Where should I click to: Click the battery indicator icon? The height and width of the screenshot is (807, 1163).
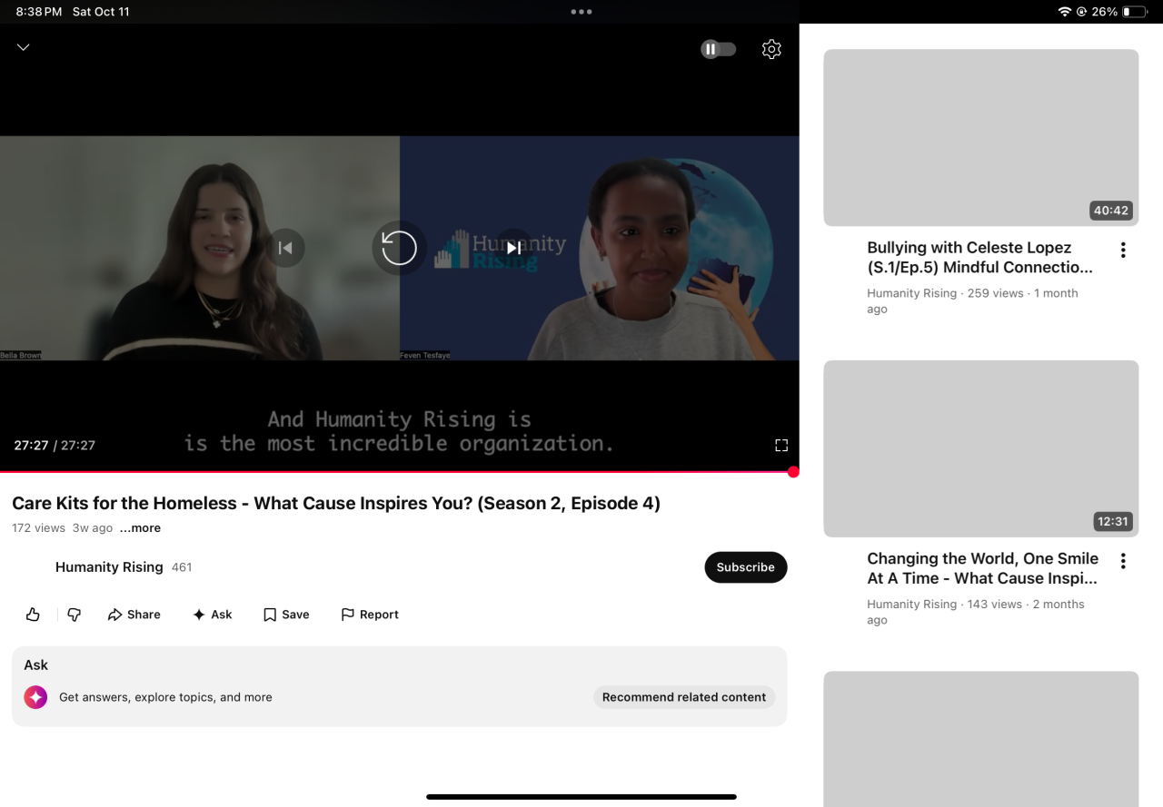(1134, 12)
